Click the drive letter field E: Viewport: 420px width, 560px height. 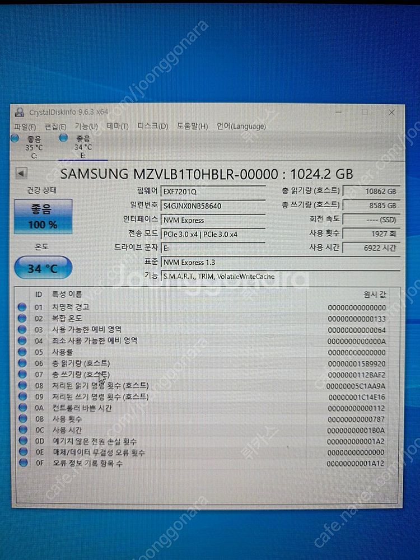click(x=213, y=248)
